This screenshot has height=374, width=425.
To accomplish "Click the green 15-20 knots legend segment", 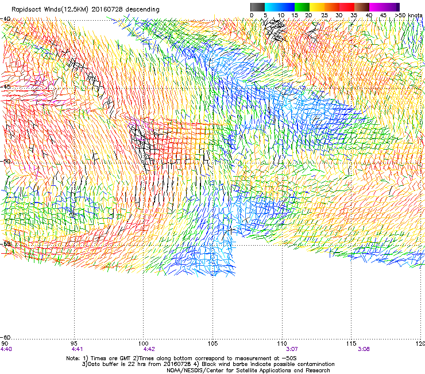I will 302,7.
